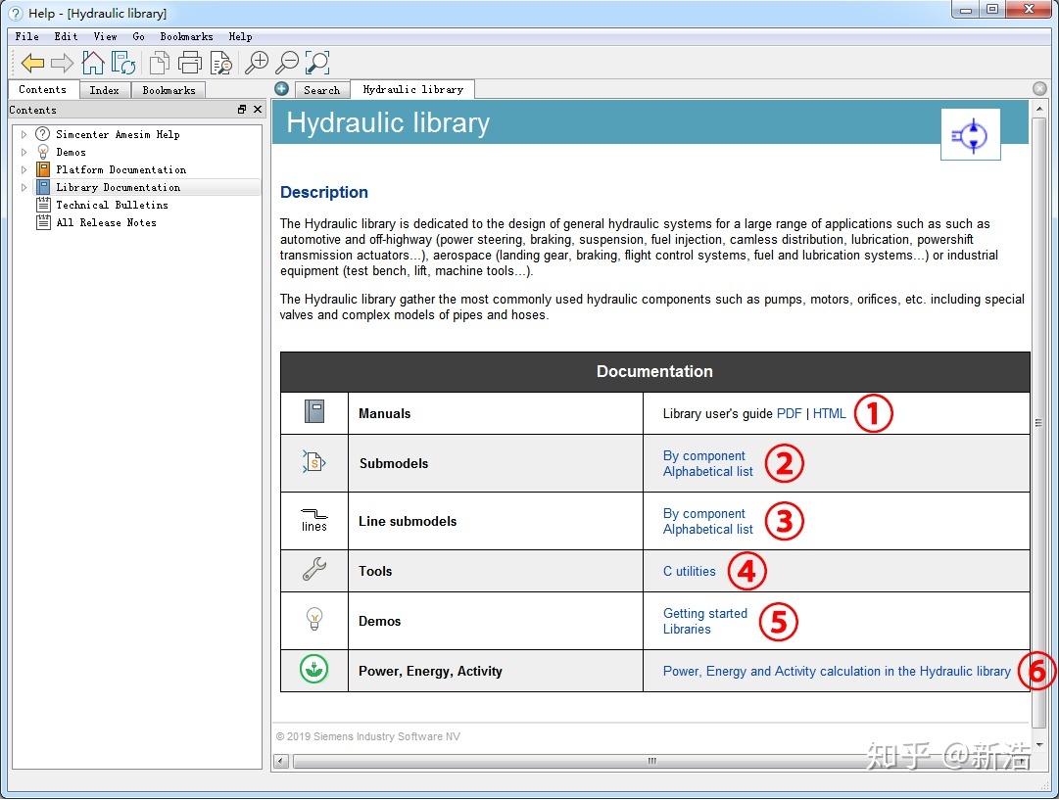This screenshot has width=1059, height=800.
Task: Open the File menu
Action: (x=27, y=36)
